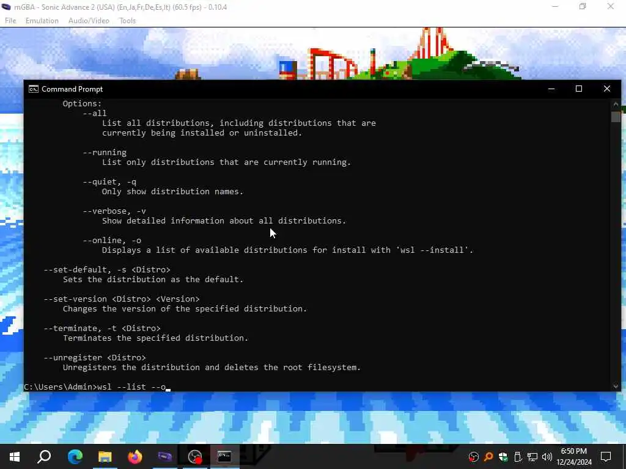626x469 pixels.
Task: Click the '--all' option text
Action: pyautogui.click(x=95, y=113)
